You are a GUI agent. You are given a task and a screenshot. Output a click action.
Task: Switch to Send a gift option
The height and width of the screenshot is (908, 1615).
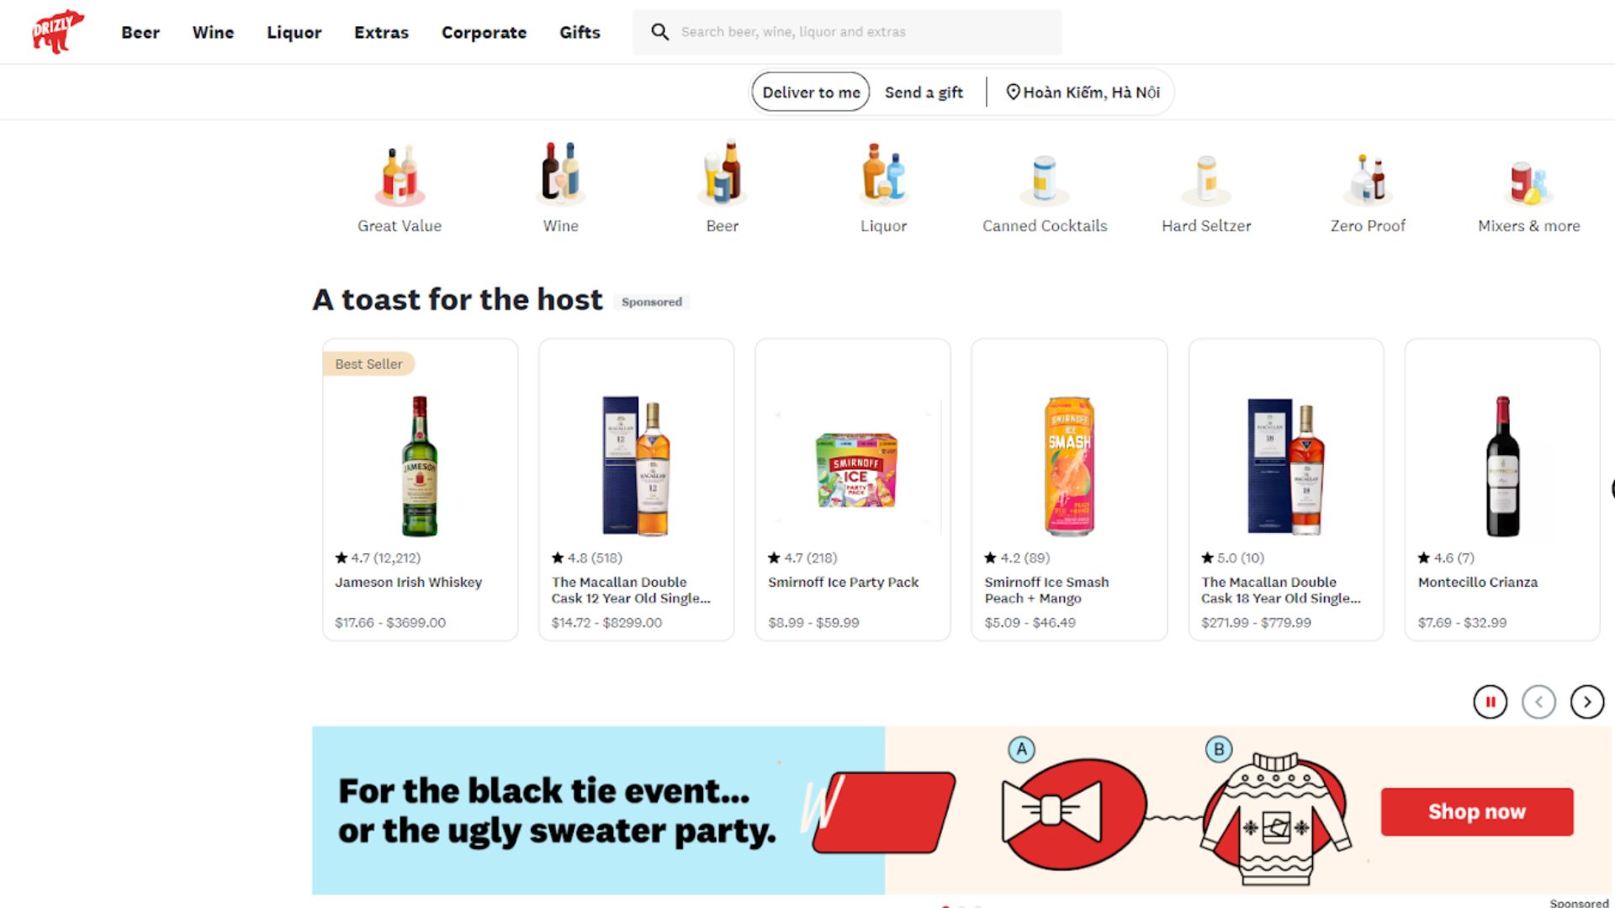pos(924,92)
